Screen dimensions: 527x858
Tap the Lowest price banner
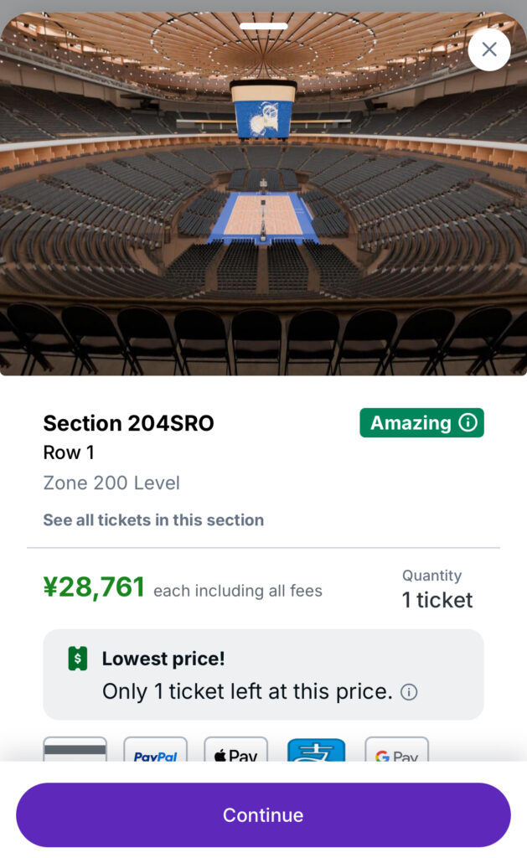[x=263, y=675]
